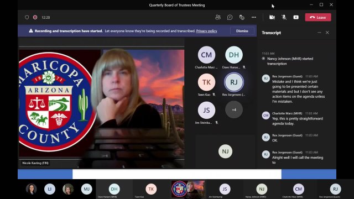Open the meeting chat icon

click(230, 17)
